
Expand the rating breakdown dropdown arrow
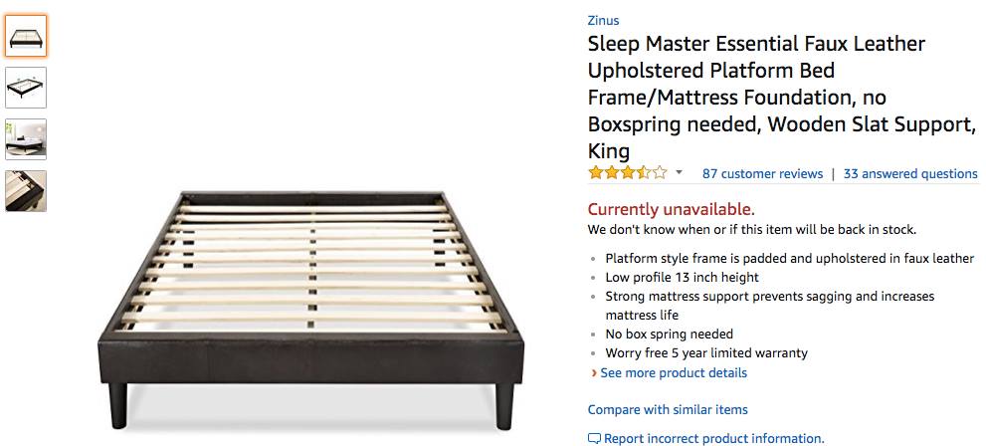679,173
